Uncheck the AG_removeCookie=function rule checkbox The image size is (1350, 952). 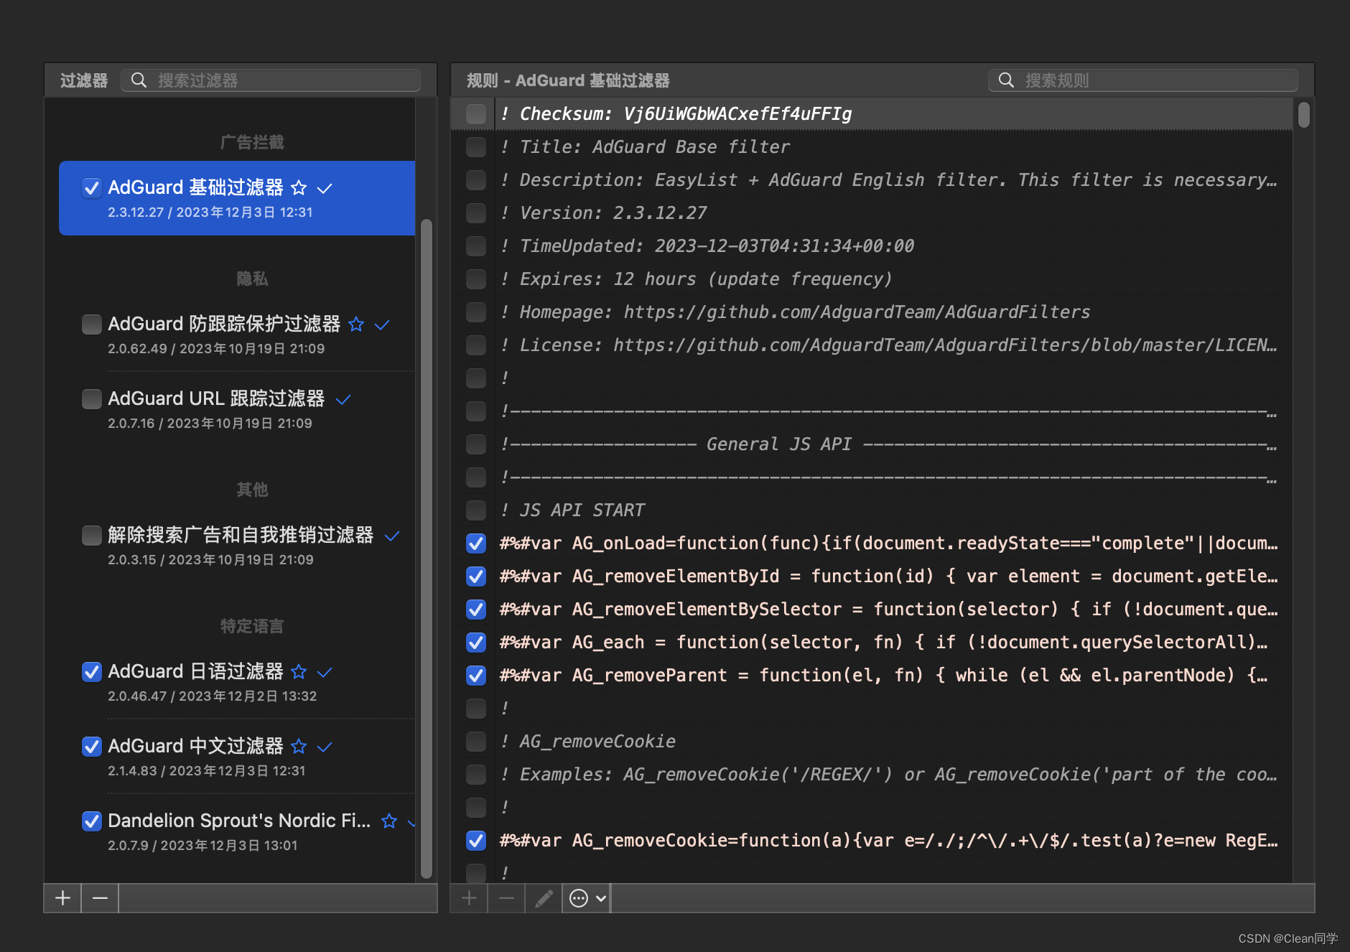tap(476, 841)
